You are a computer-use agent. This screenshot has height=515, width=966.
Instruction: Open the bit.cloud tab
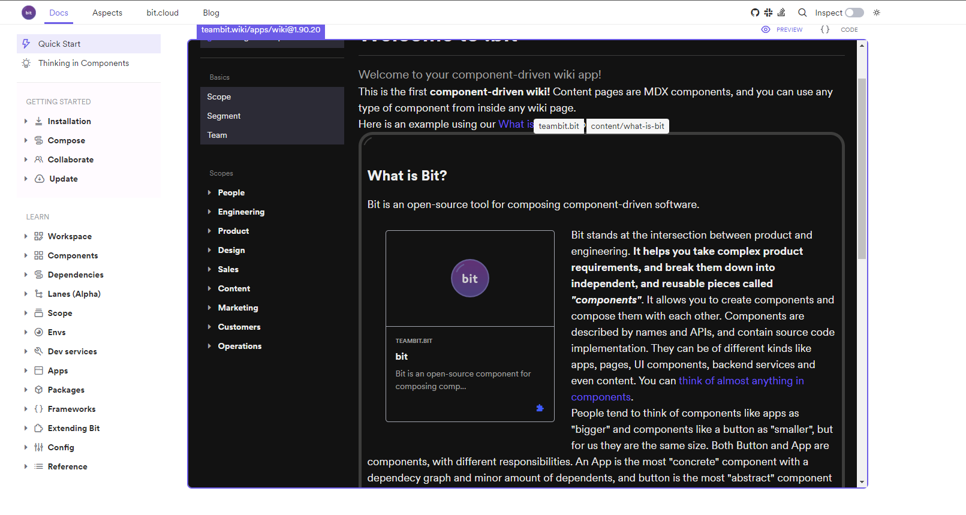point(162,13)
